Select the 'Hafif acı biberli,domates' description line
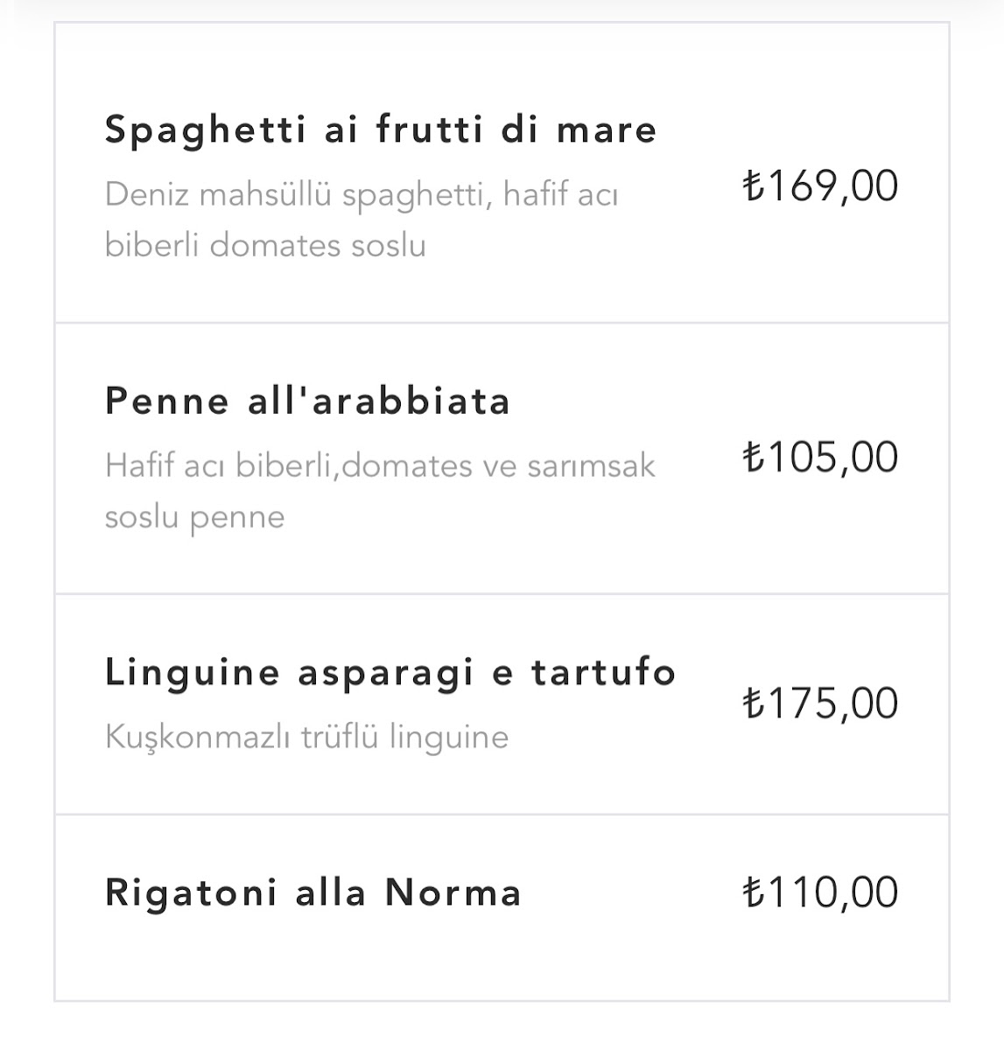 (379, 465)
